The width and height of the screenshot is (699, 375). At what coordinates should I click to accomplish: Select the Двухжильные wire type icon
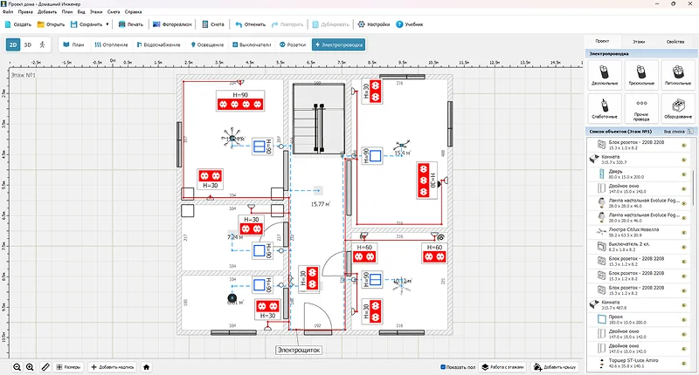pyautogui.click(x=604, y=77)
